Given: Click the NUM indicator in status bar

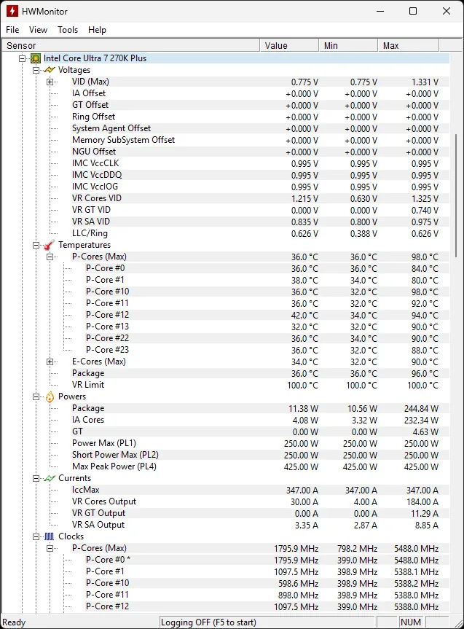Looking at the screenshot, I should [411, 622].
